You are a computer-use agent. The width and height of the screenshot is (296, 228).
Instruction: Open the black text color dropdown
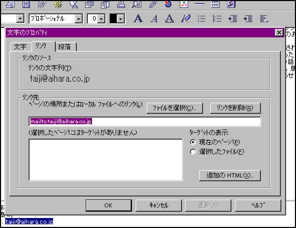120,19
